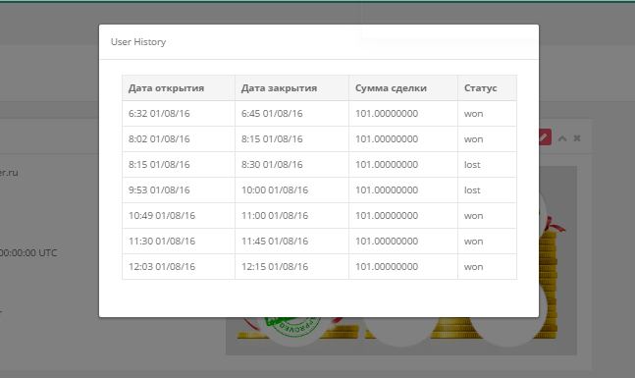635x378 pixels.
Task: Click open date '9:53 01/08/16'
Action: pos(159,190)
